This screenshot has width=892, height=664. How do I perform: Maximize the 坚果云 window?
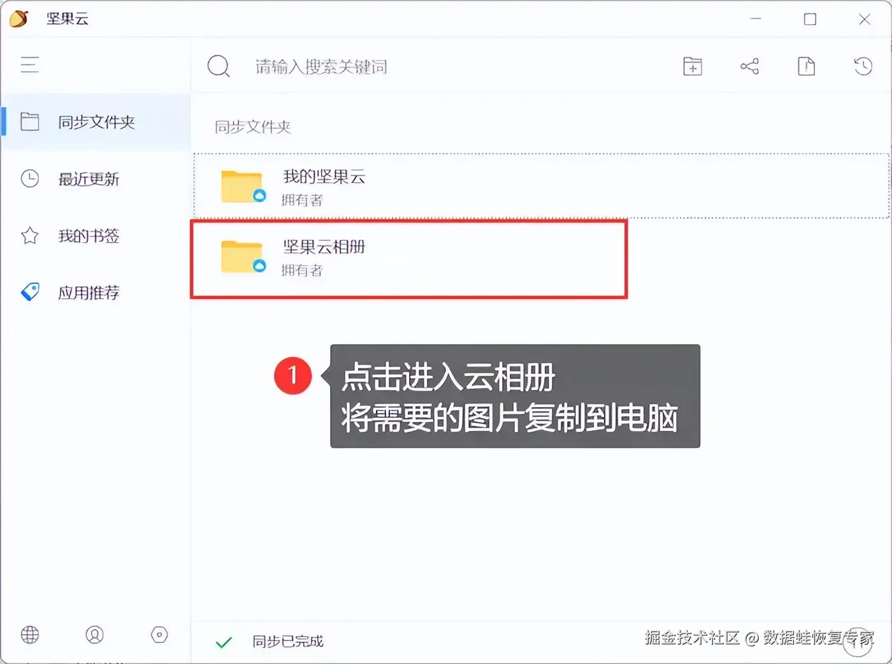click(x=810, y=19)
